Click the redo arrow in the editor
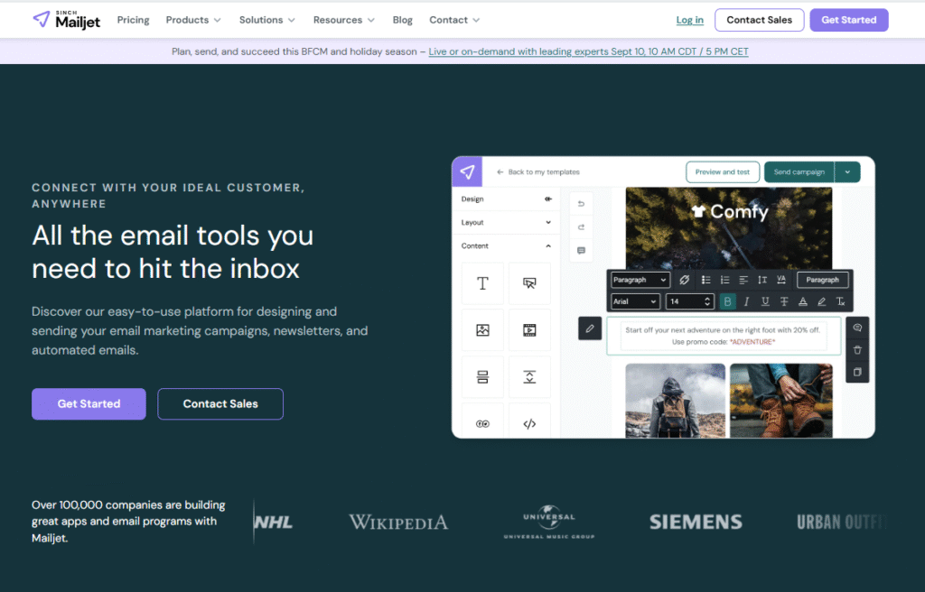The height and width of the screenshot is (592, 925). tap(581, 227)
